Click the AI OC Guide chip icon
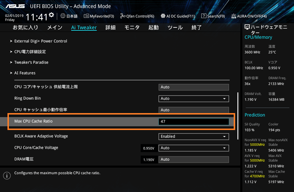294x192 pixels. tap(163, 16)
